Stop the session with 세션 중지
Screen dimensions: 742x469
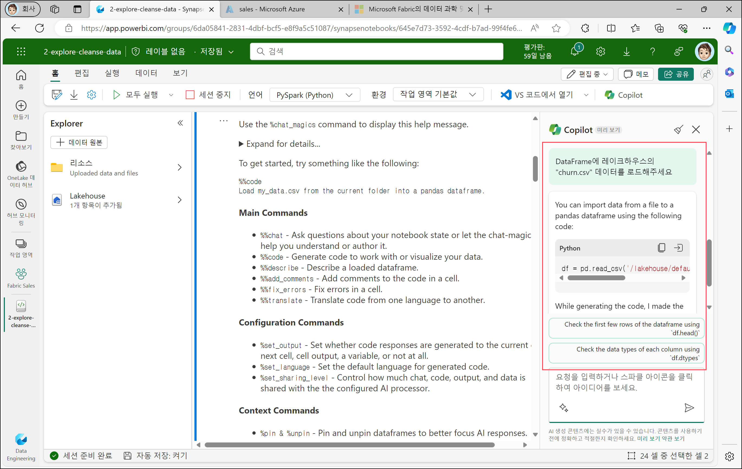209,95
